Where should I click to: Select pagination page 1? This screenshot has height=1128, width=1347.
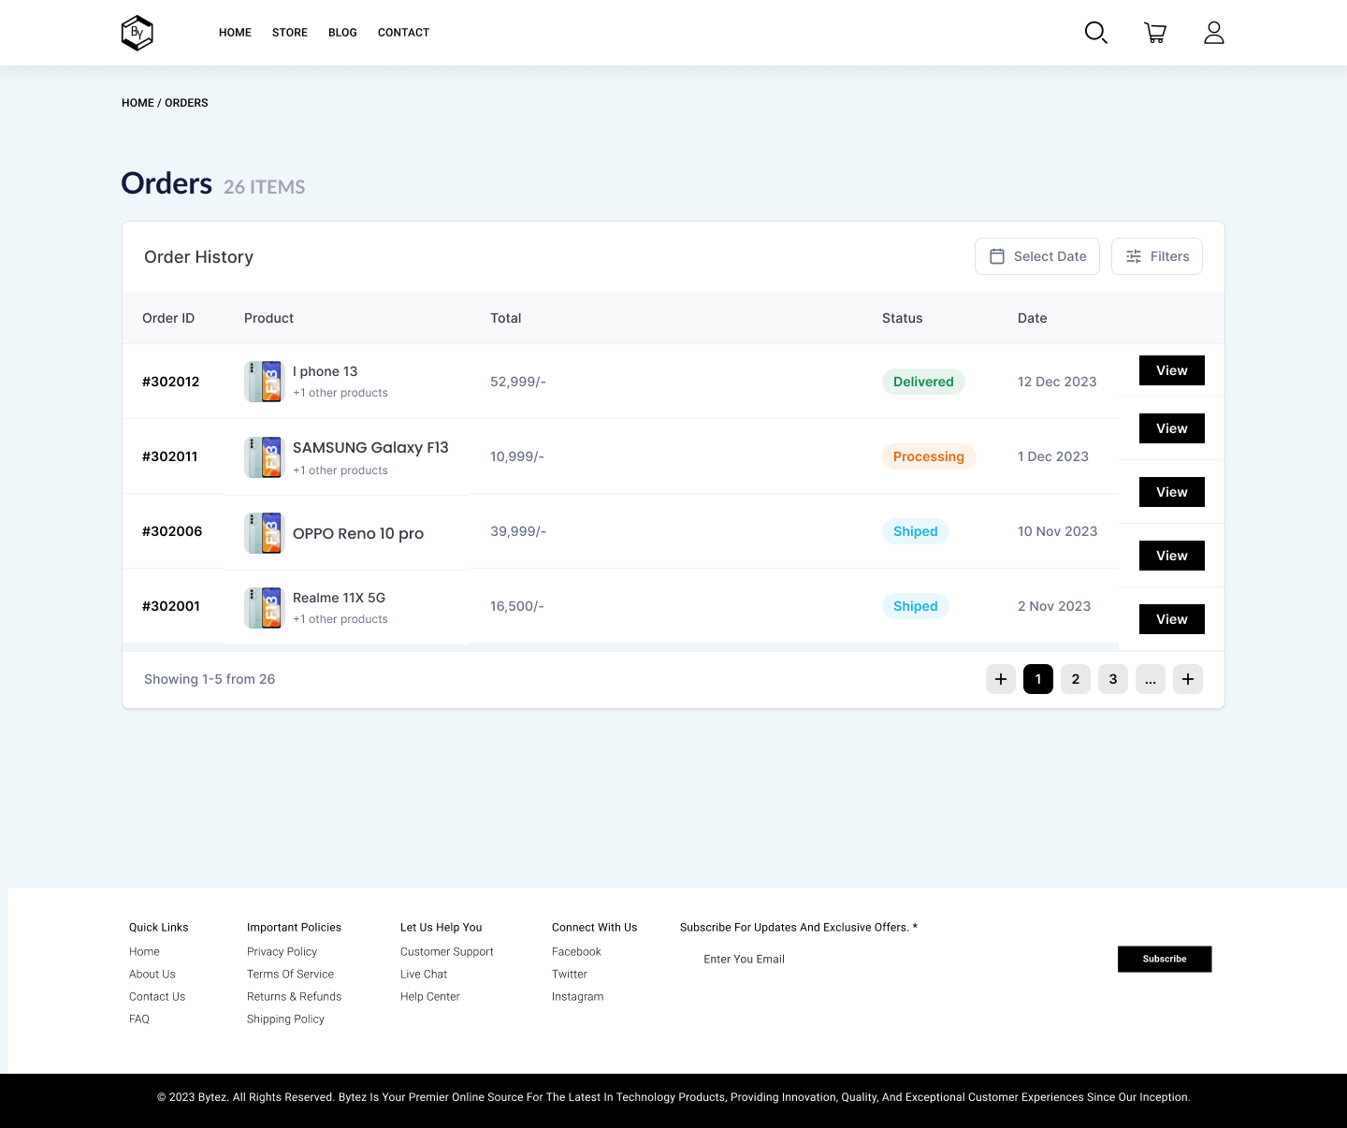pyautogui.click(x=1038, y=679)
